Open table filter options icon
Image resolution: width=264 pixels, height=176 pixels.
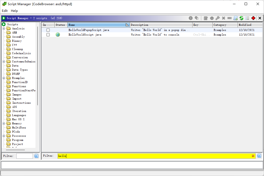(x=259, y=156)
